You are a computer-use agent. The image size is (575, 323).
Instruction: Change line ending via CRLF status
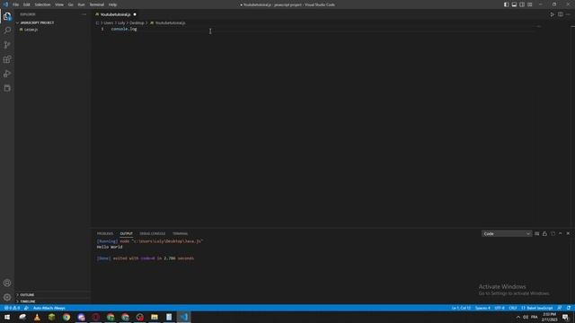pos(513,308)
